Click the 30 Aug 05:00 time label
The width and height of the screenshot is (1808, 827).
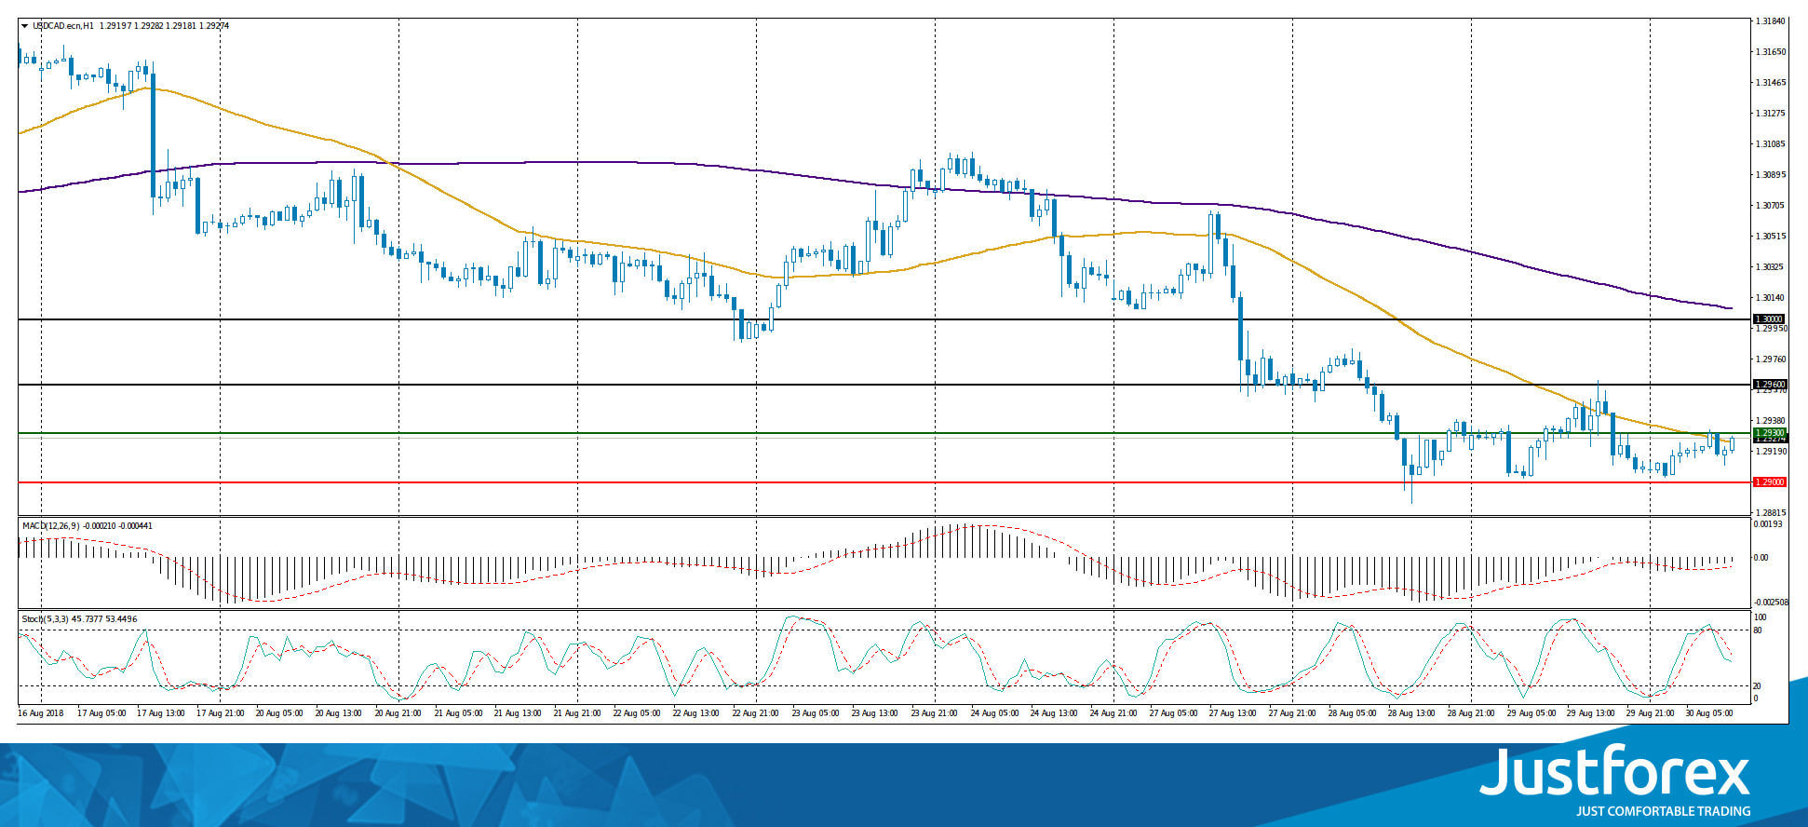point(1709,713)
